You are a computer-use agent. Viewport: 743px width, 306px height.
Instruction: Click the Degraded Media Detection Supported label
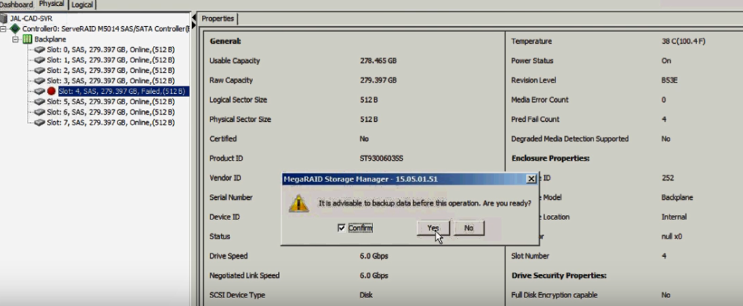pyautogui.click(x=570, y=139)
